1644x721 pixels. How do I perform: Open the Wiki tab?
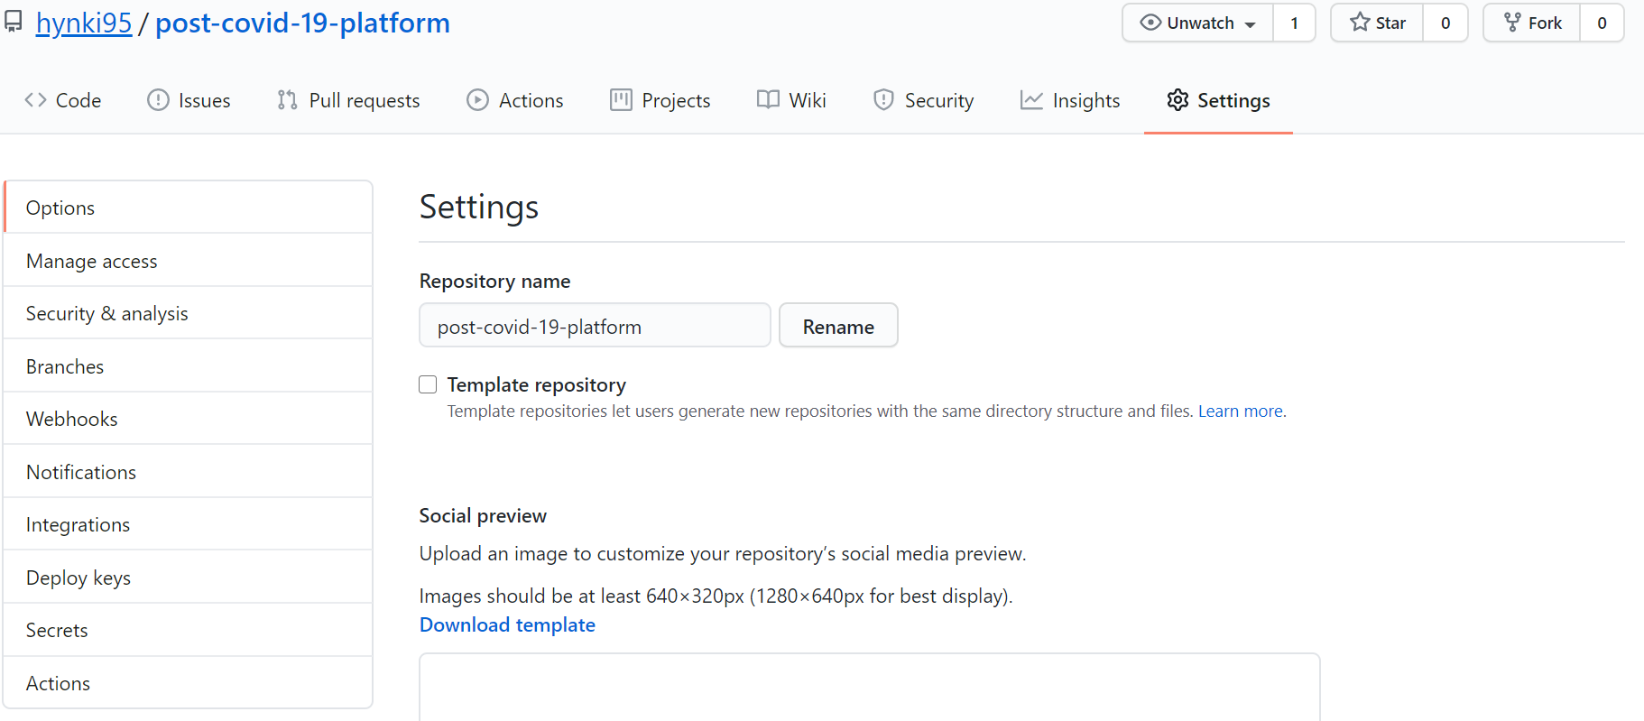pyautogui.click(x=791, y=100)
